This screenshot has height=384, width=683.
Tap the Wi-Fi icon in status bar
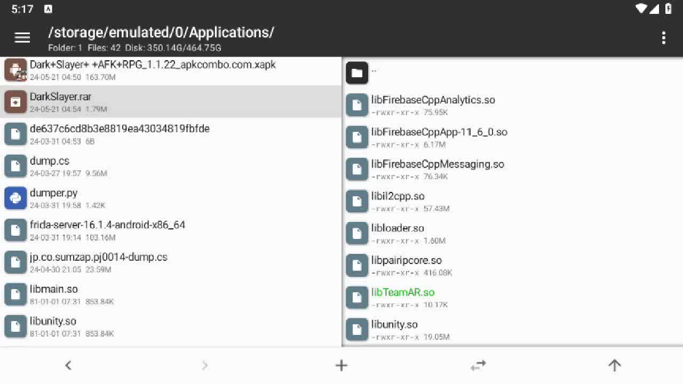642,9
